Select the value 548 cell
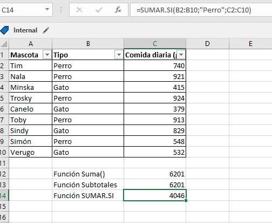This screenshot has width=272, height=223. click(x=155, y=141)
